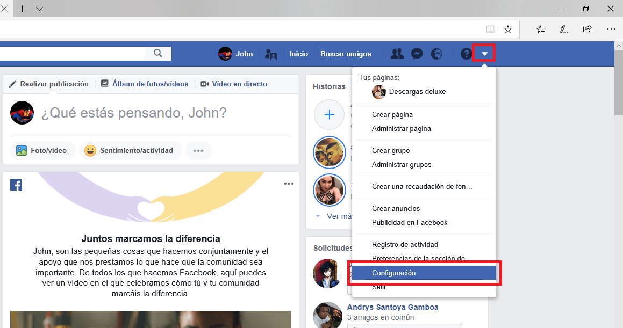This screenshot has height=328, width=623.
Task: Open post options ellipsis on Facebook post
Action: 289,184
